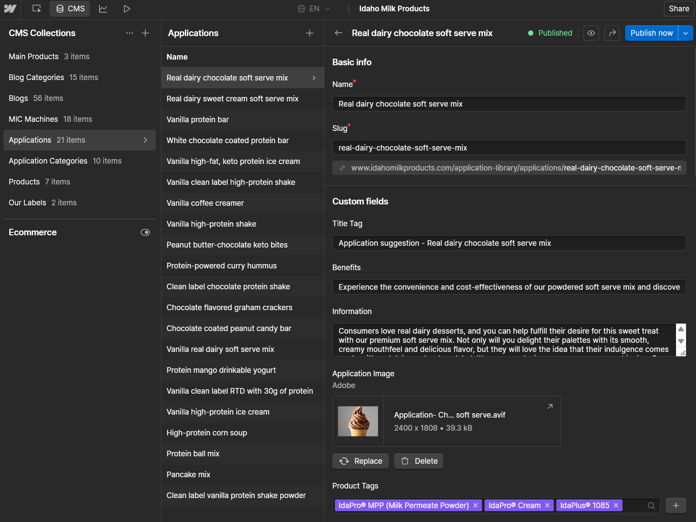Select Chocolate flavored graham crackers
This screenshot has height=522, width=696.
coord(243,308)
